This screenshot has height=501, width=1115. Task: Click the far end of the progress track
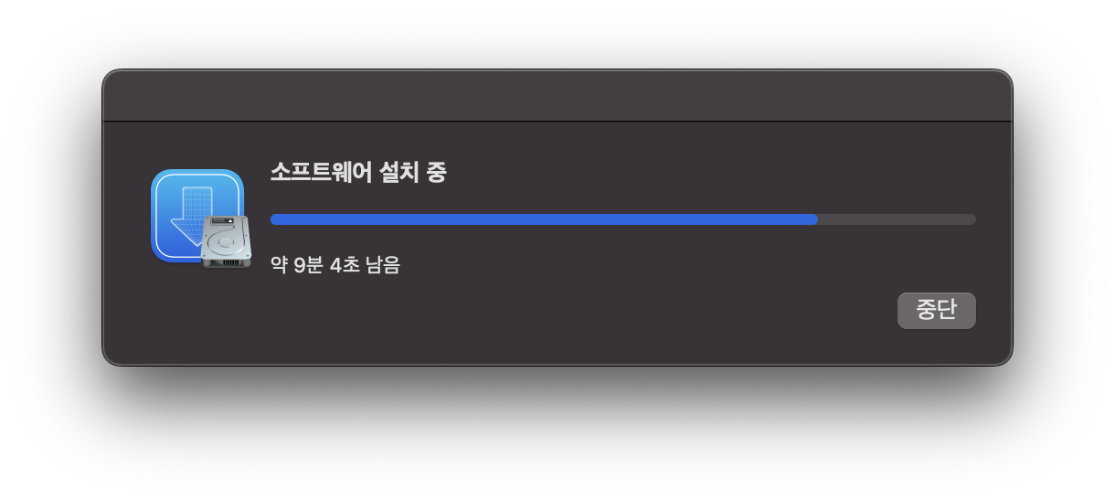(972, 219)
